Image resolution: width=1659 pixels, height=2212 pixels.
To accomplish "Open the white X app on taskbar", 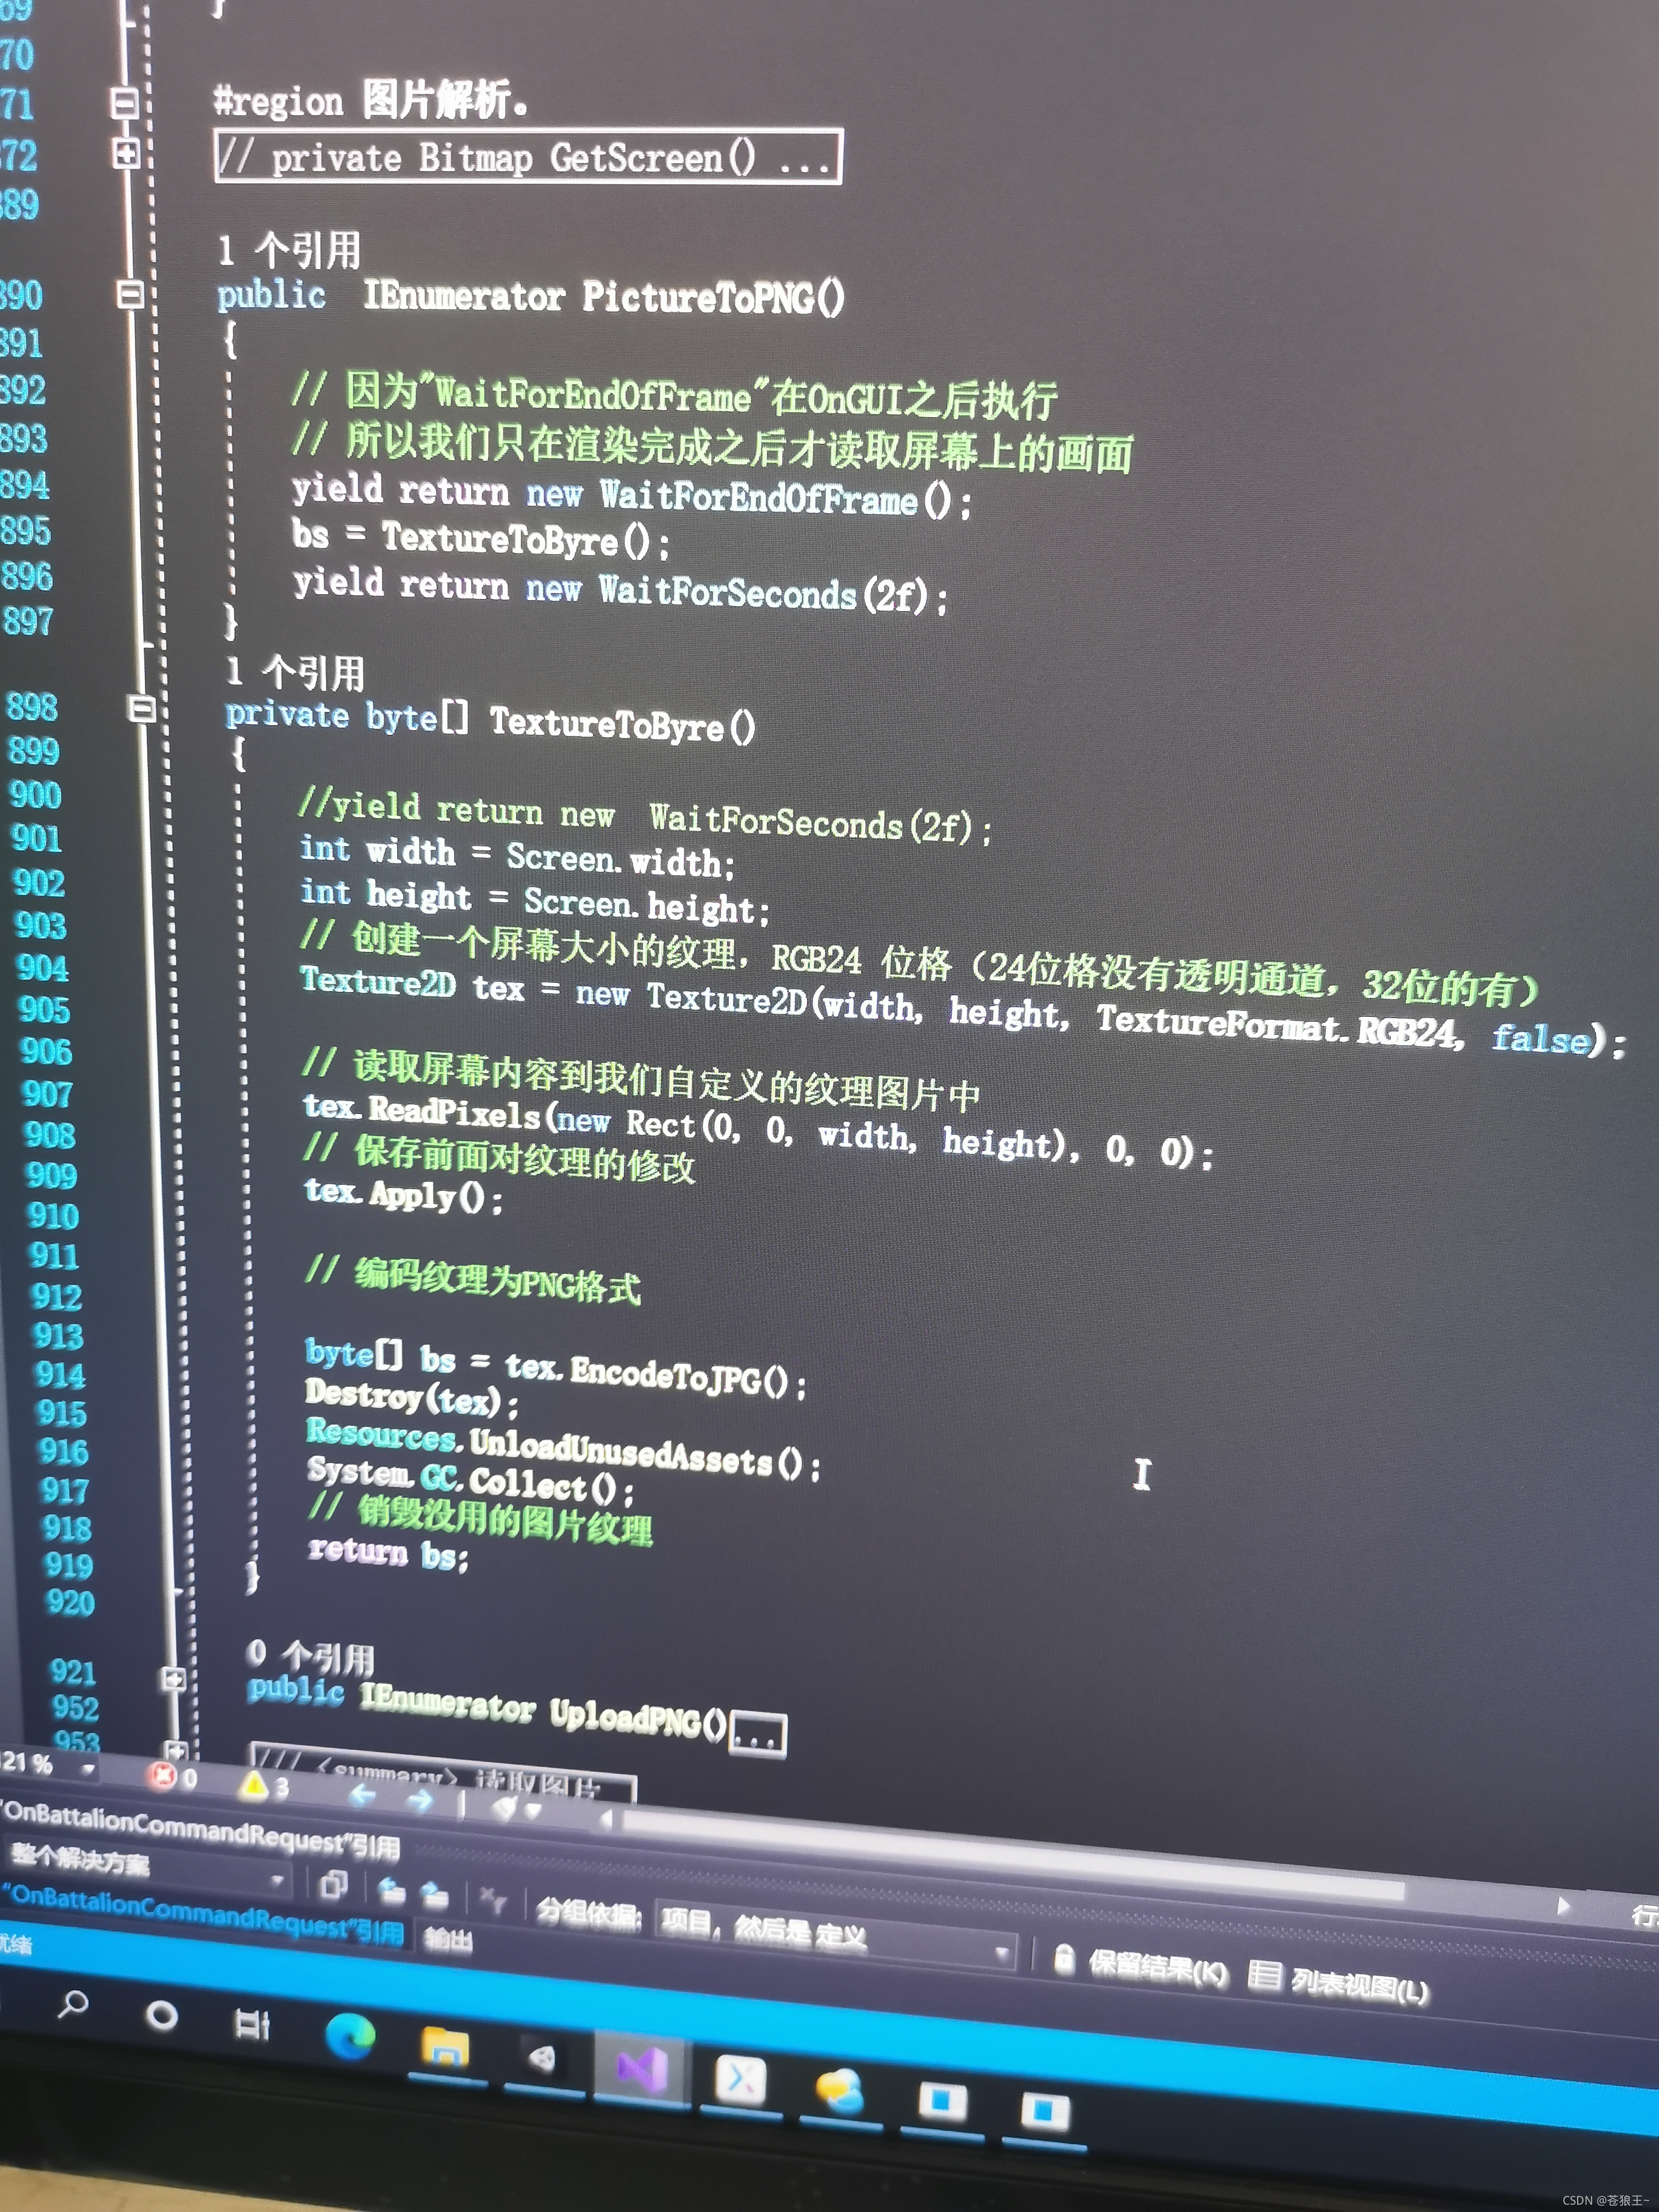I will click(741, 2079).
